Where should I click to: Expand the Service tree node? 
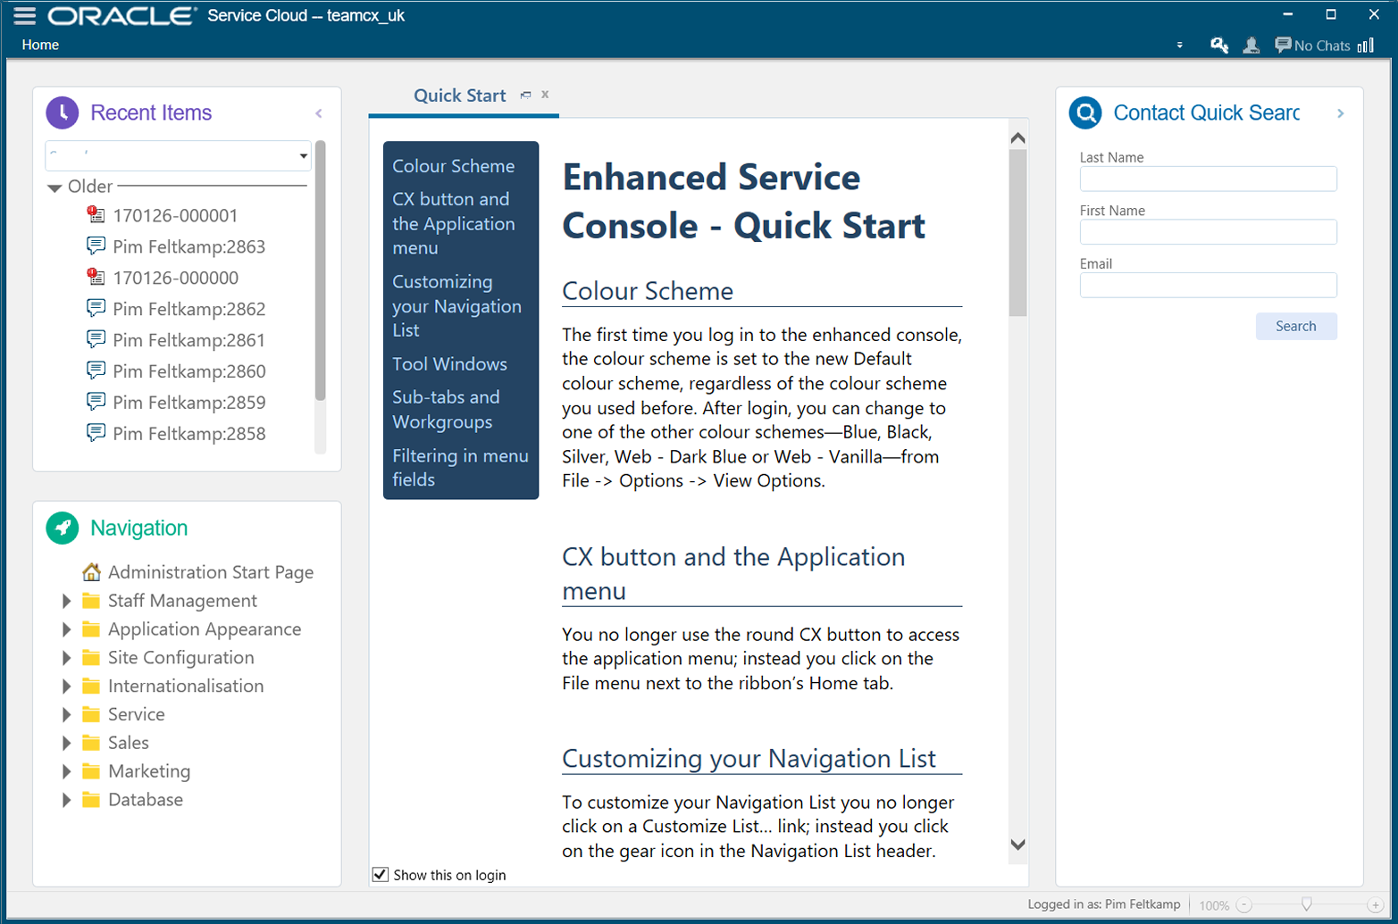[x=67, y=715]
